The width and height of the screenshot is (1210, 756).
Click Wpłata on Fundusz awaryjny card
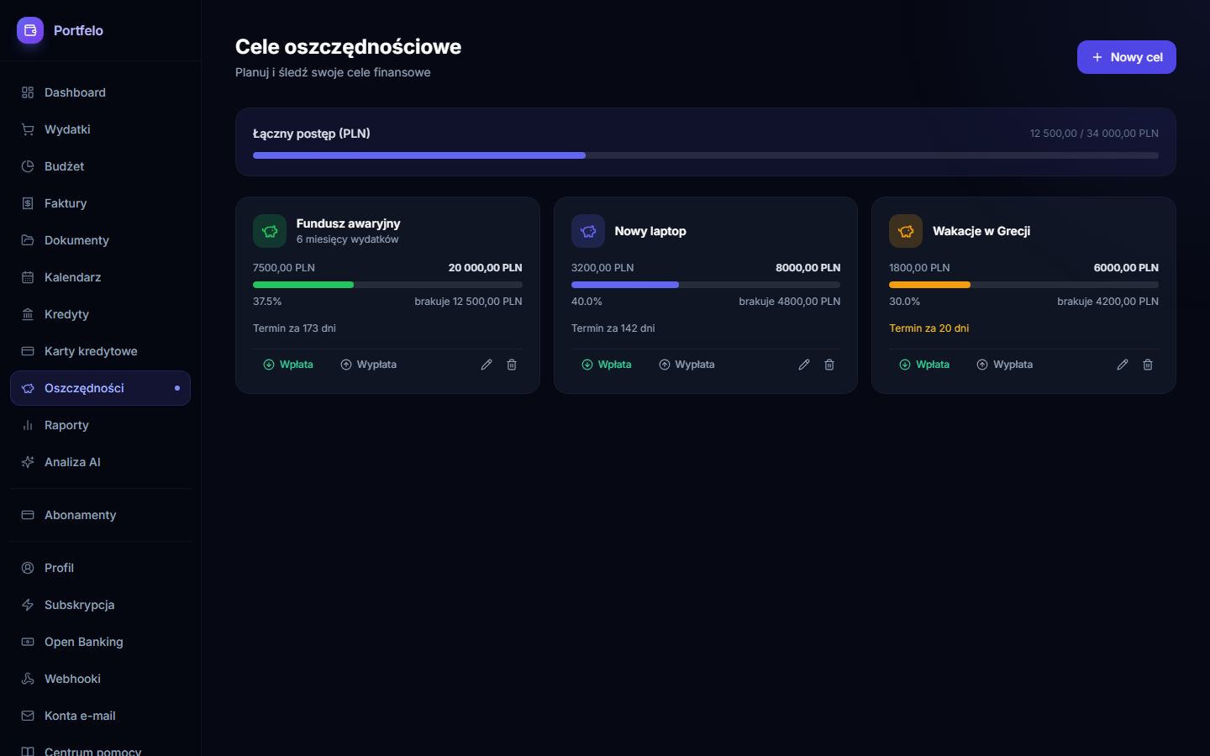tap(288, 365)
